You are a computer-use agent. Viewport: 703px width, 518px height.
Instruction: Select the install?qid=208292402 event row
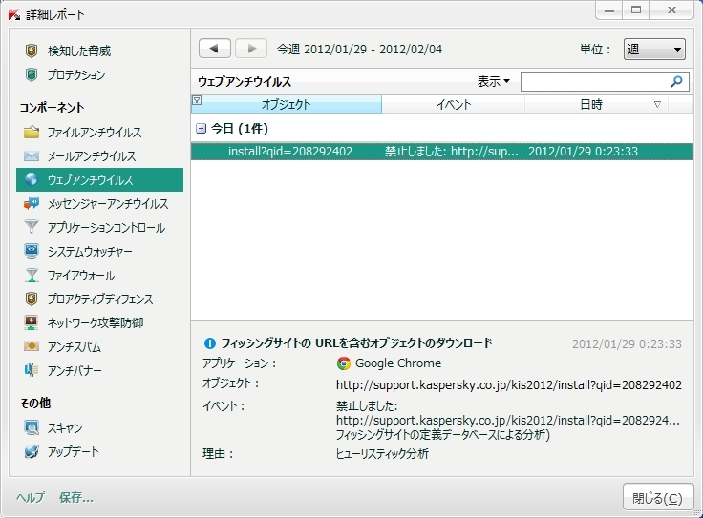point(442,152)
